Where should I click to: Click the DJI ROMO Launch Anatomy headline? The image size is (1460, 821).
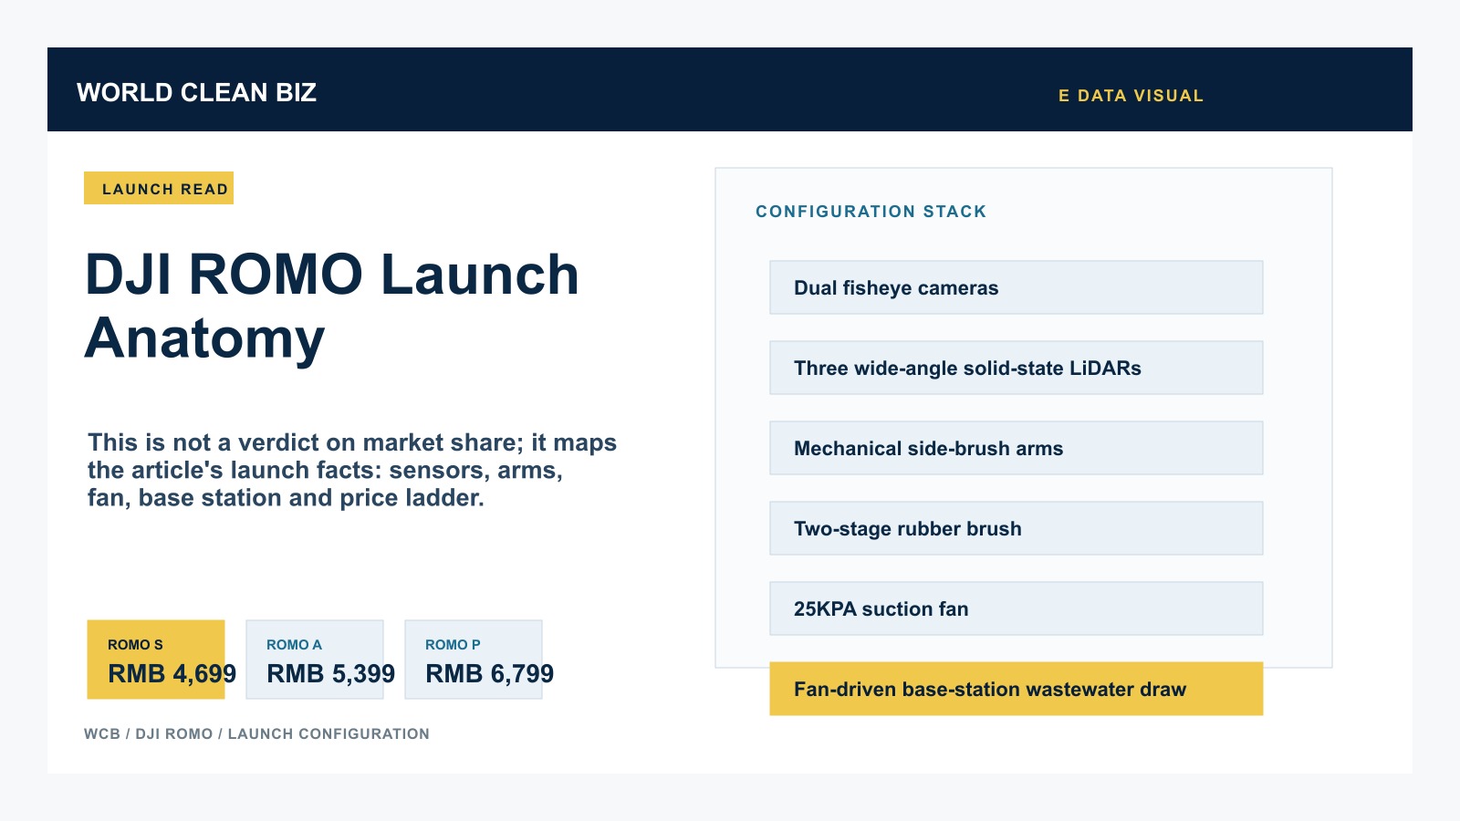[x=332, y=307]
